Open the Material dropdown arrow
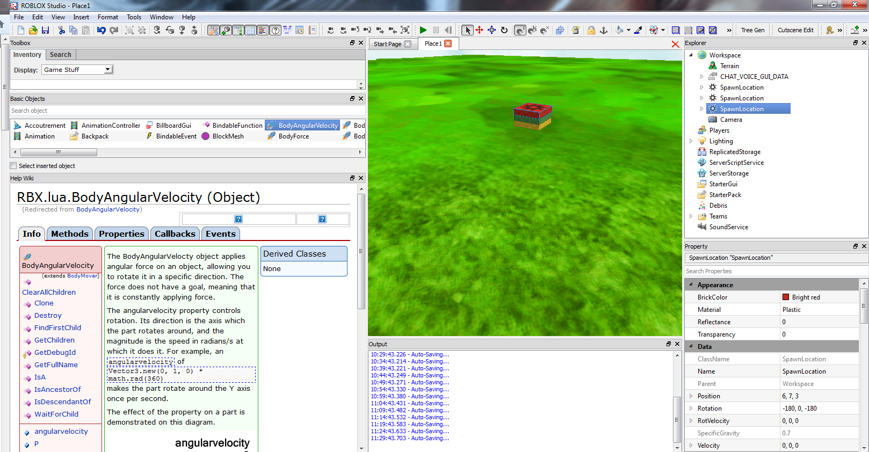The height and width of the screenshot is (452, 869). 663,31
